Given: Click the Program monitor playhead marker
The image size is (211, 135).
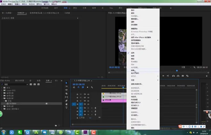Looking at the screenshot, I should coord(177,71).
